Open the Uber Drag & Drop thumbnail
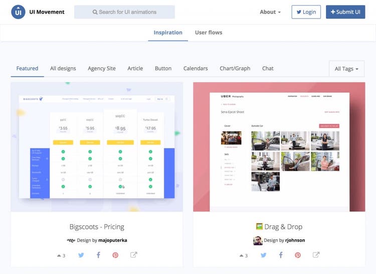This screenshot has height=274, width=376. [x=279, y=147]
